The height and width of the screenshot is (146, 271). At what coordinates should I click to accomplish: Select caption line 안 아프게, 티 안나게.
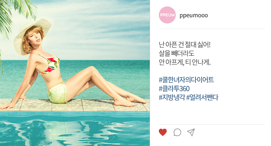click(185, 62)
